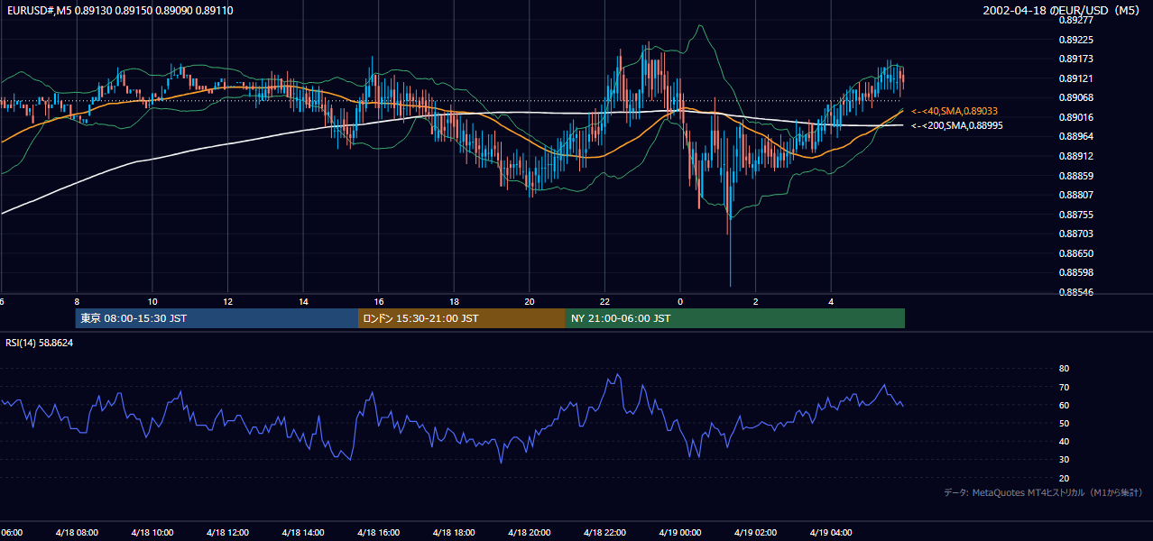1153x541 pixels.
Task: Click hour label 18 under the price chart
Action: pos(454,301)
